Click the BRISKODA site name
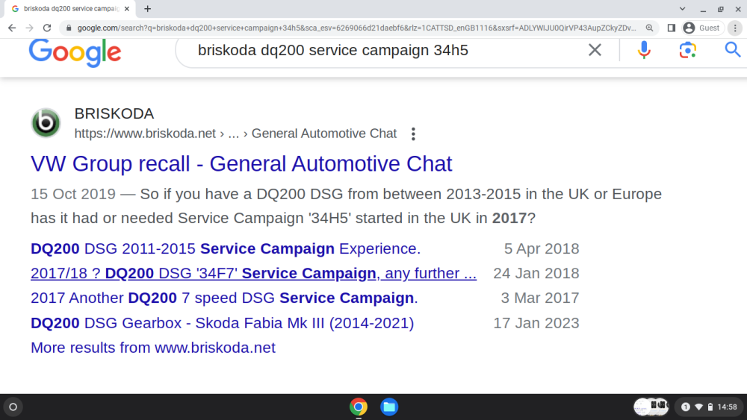This screenshot has height=420, width=747. pyautogui.click(x=114, y=113)
